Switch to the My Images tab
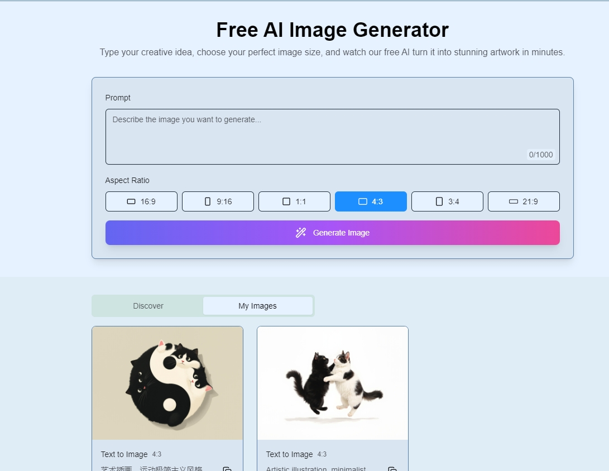 (x=257, y=306)
